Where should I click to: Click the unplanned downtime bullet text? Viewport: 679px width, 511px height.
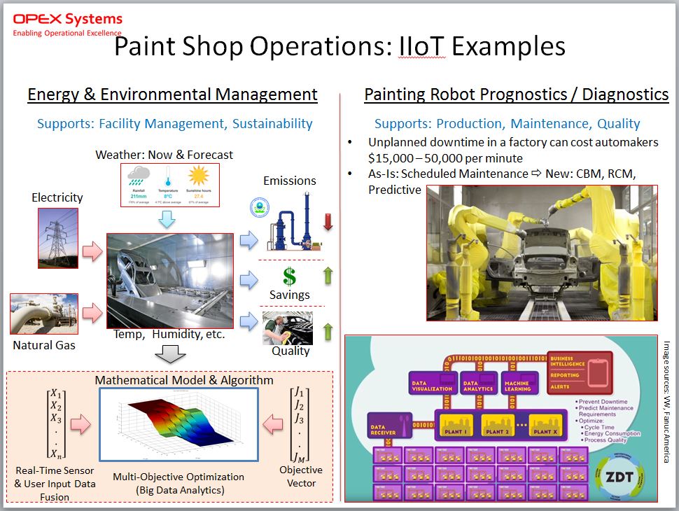(x=513, y=150)
